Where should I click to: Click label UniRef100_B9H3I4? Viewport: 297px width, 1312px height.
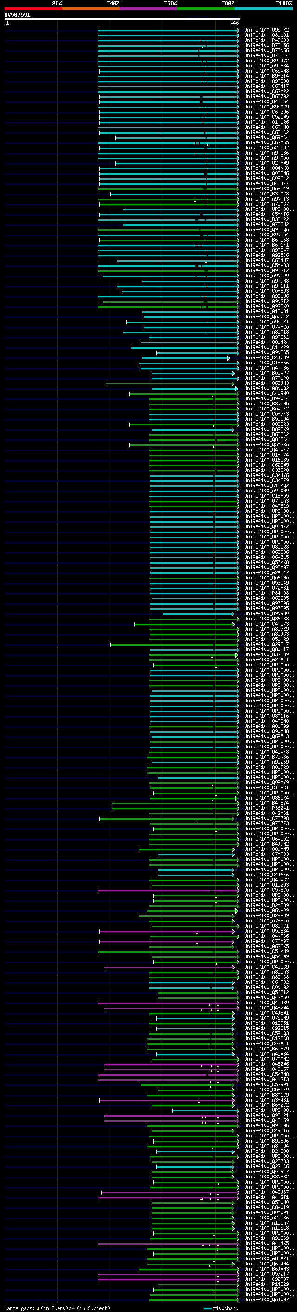point(266,76)
